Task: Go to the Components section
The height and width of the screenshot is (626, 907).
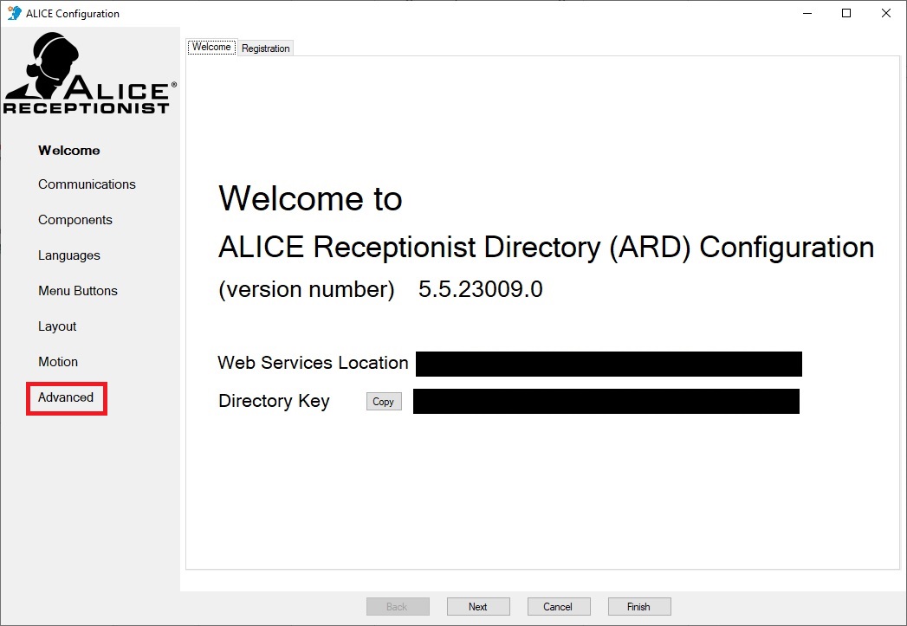Action: (75, 220)
